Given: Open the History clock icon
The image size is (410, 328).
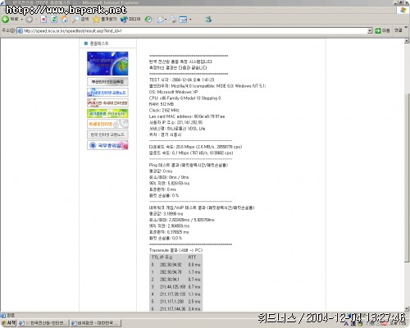Looking at the screenshot, I should tap(148, 20).
